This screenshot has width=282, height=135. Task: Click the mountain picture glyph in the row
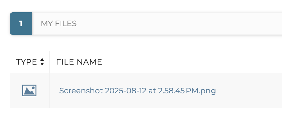click(28, 92)
